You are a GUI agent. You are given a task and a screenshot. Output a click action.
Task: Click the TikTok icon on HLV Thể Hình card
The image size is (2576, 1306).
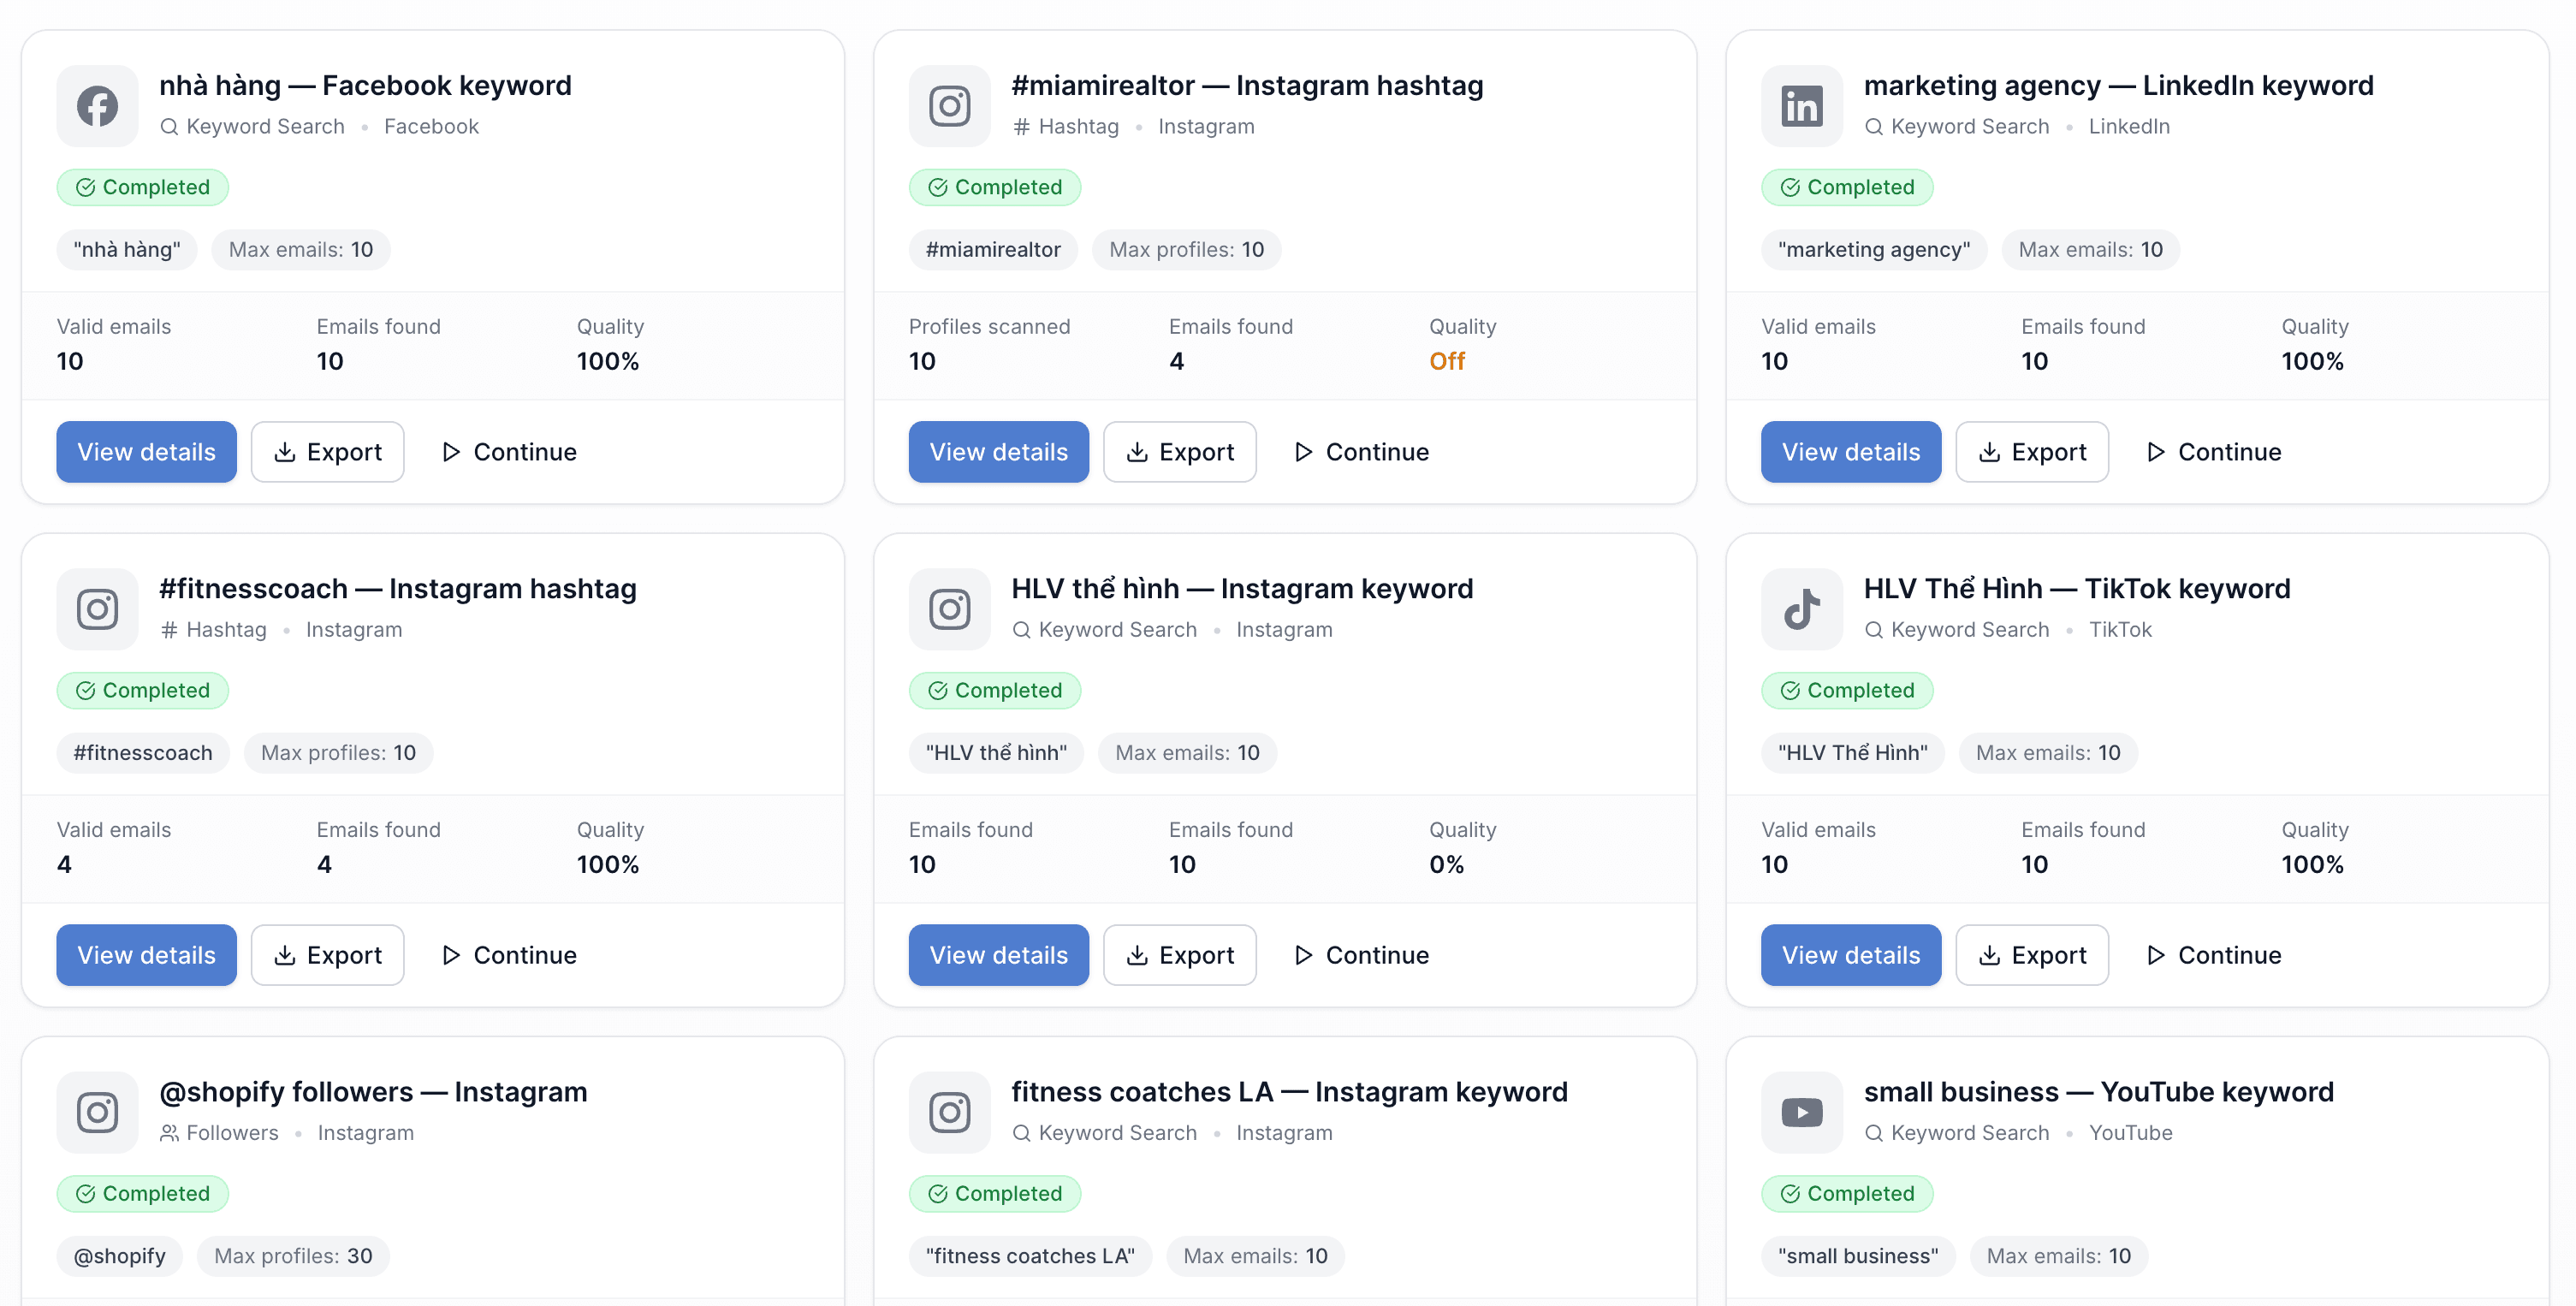[1801, 609]
